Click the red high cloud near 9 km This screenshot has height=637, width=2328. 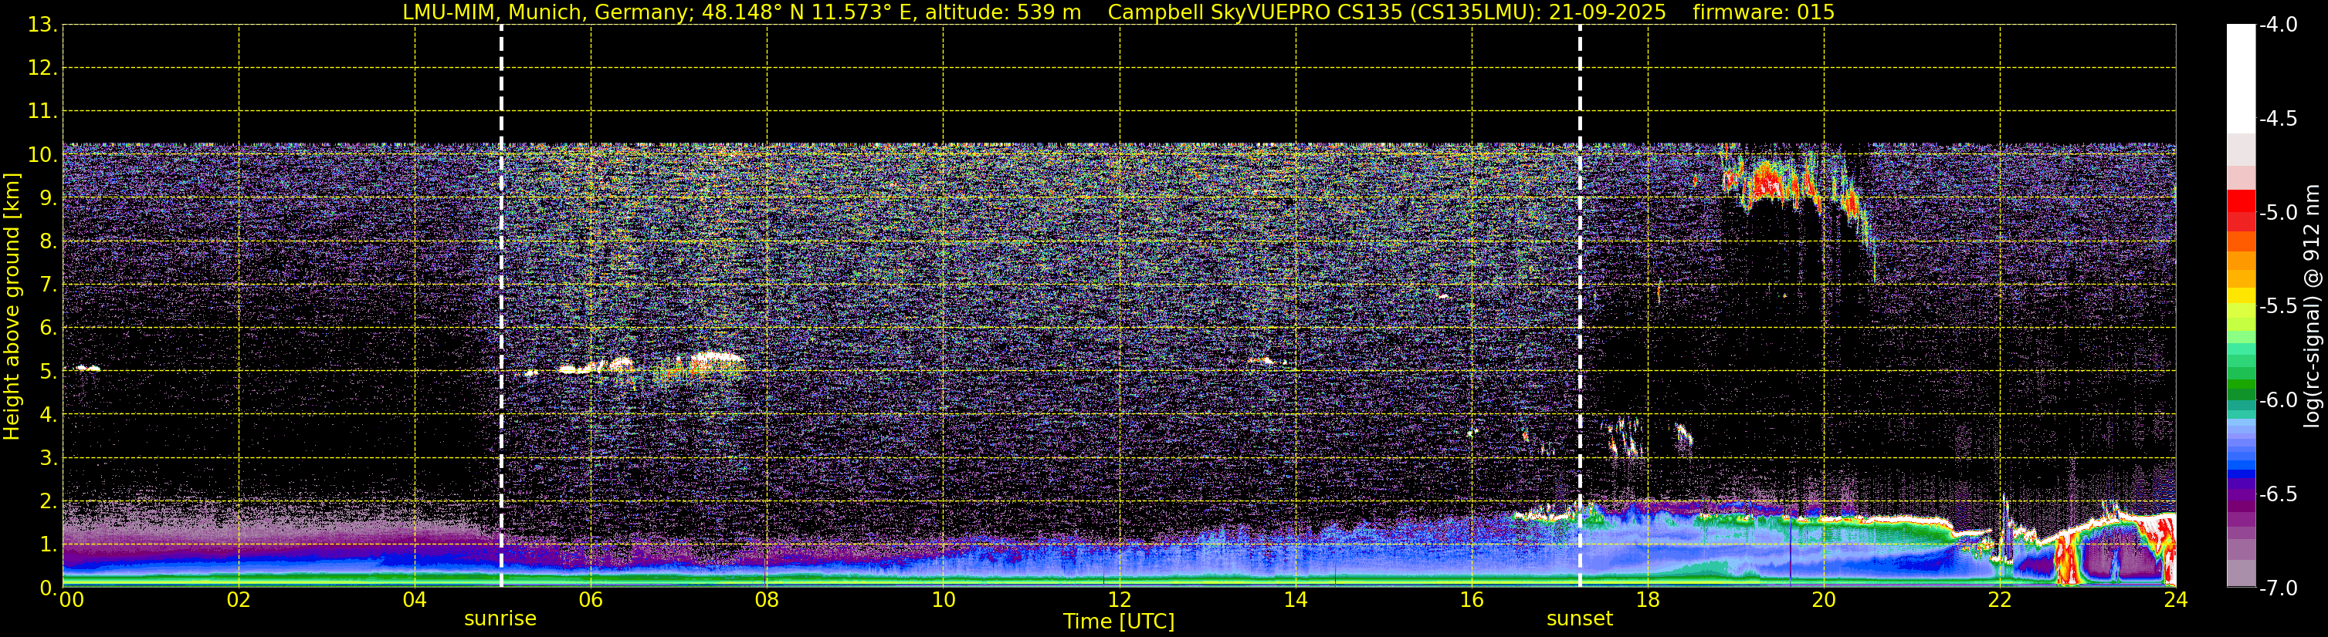(1771, 184)
